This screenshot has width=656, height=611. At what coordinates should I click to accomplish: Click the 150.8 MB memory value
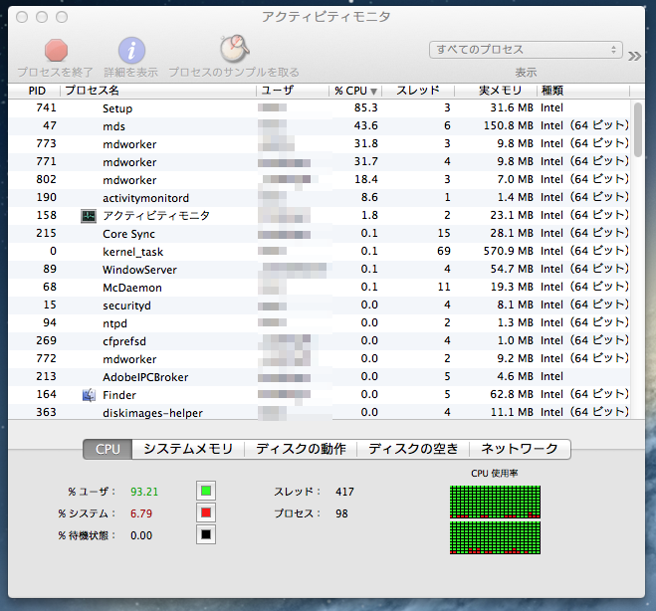pos(509,125)
